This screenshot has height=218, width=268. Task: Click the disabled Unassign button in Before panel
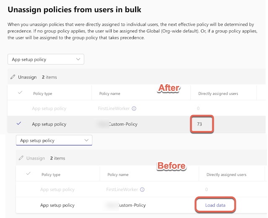pos(35,158)
